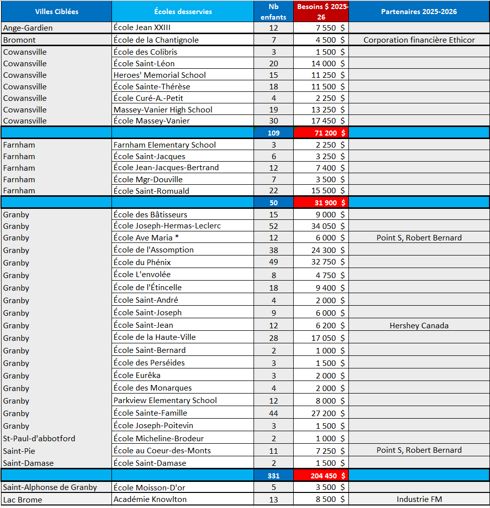Image resolution: width=490 pixels, height=508 pixels.
Task: Select the 'Industrie FM' partner cell
Action: (x=419, y=499)
